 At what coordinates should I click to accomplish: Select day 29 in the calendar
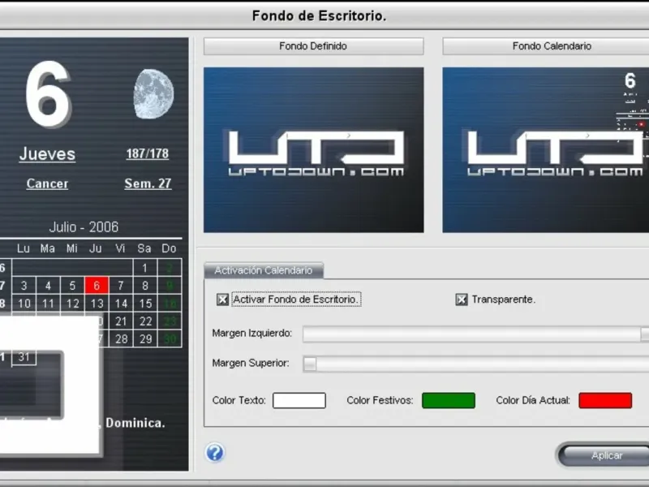[145, 338]
